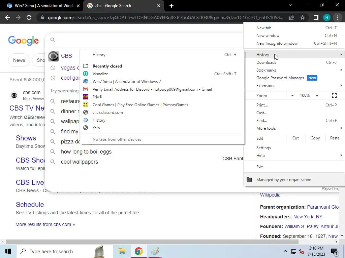The width and height of the screenshot is (345, 258).
Task: Click inside the Google search box
Action: click(x=150, y=40)
